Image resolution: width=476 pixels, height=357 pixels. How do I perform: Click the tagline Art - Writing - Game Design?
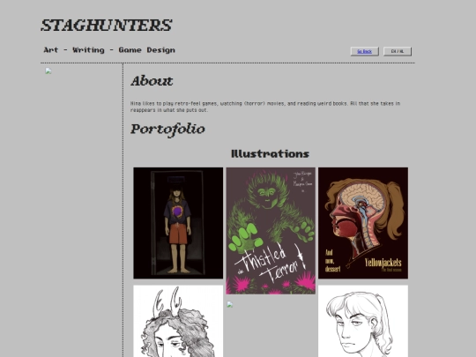click(x=109, y=50)
